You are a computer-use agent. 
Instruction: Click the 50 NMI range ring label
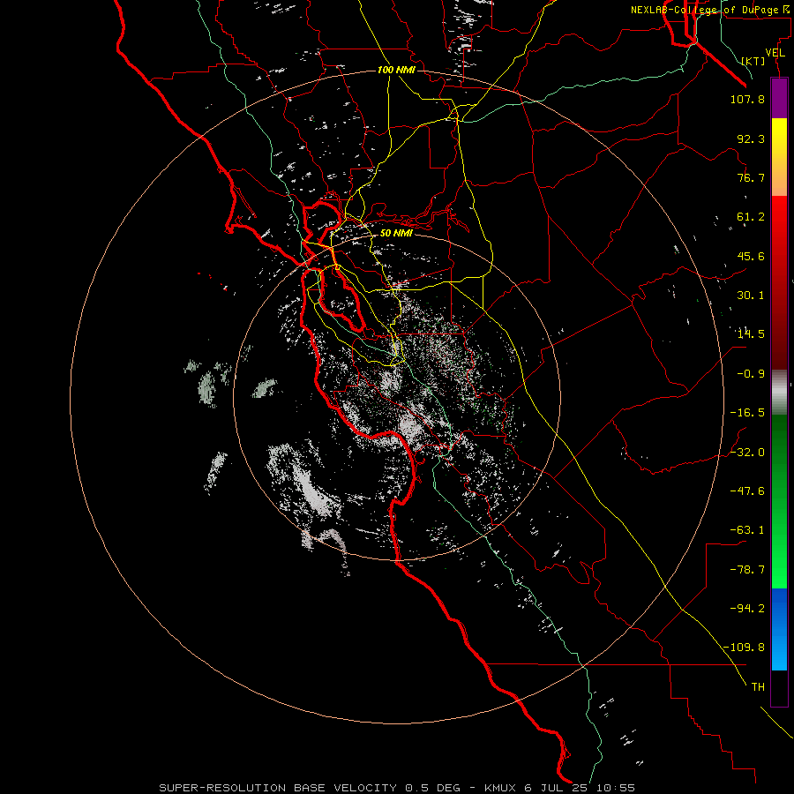pyautogui.click(x=396, y=234)
